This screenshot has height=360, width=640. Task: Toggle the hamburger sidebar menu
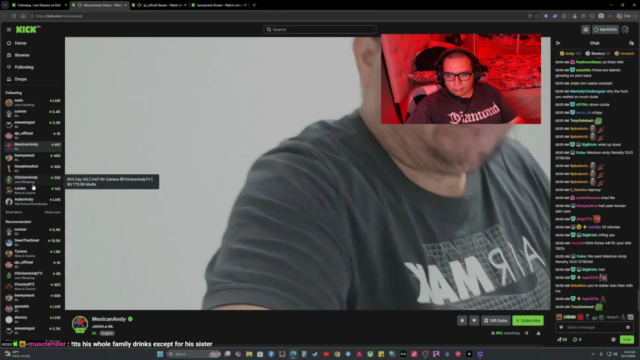pos(8,29)
